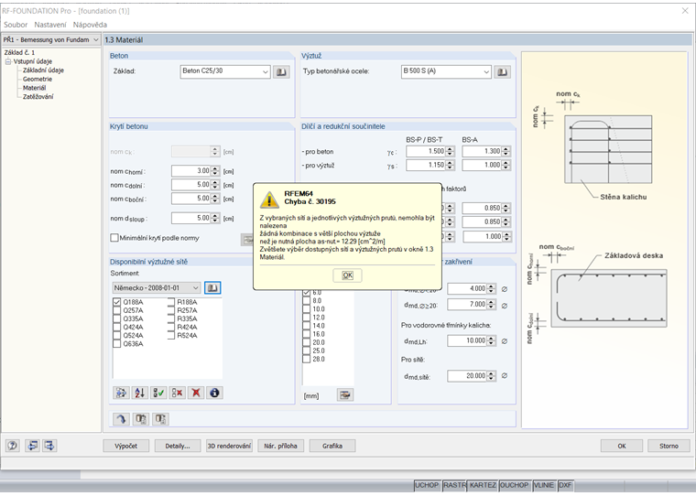Click the d md,sítě 20.000 input field
This screenshot has height=496, width=696.
[x=467, y=376]
